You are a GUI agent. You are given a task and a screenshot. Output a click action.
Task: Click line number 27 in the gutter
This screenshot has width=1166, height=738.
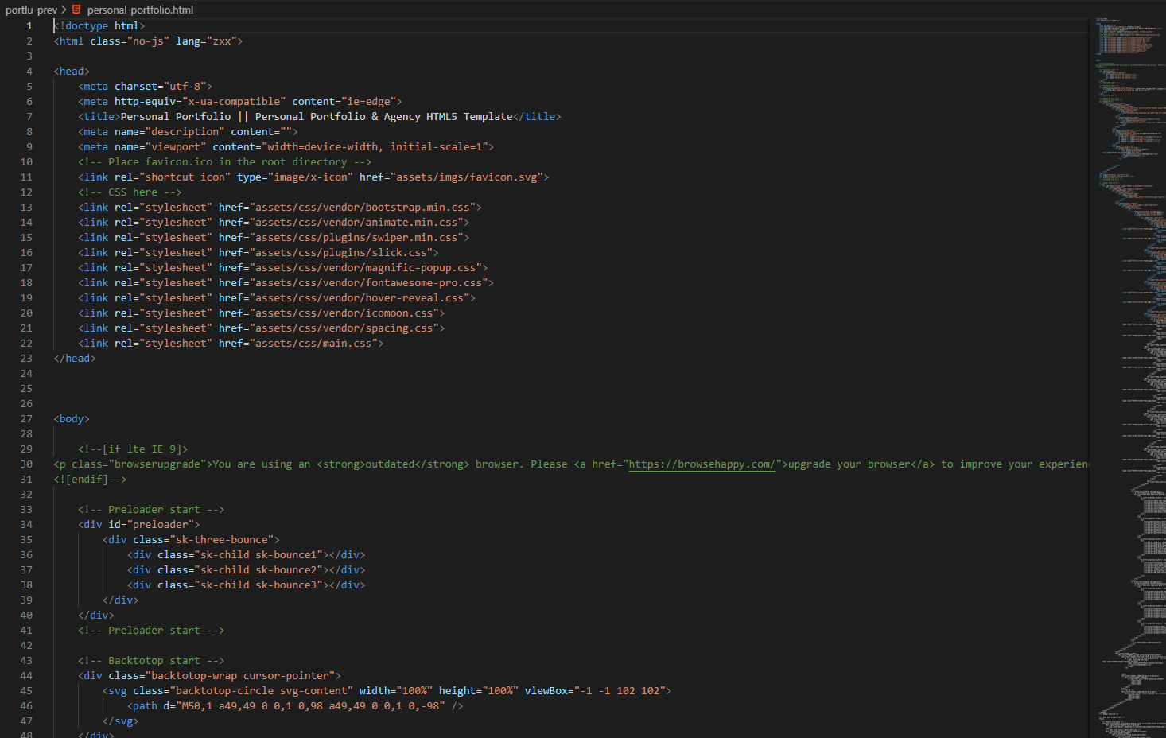coord(26,419)
